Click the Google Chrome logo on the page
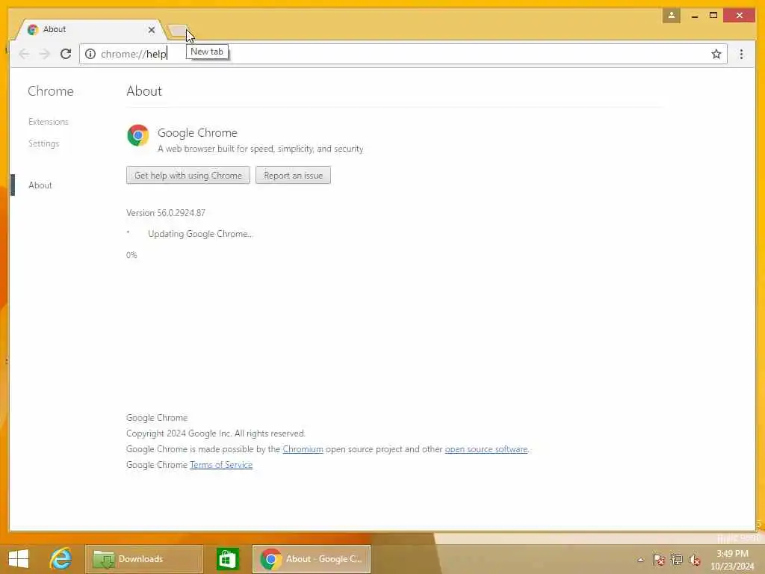765x574 pixels. [138, 135]
